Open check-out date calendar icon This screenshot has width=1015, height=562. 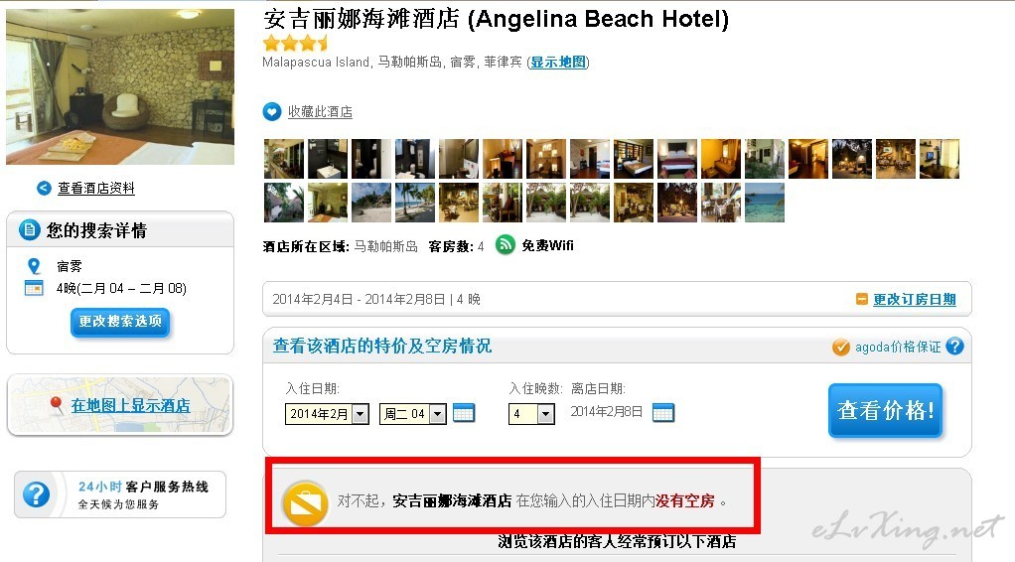point(662,412)
